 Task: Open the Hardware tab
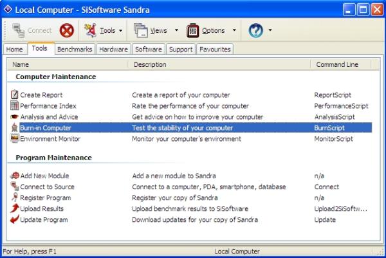click(x=113, y=50)
